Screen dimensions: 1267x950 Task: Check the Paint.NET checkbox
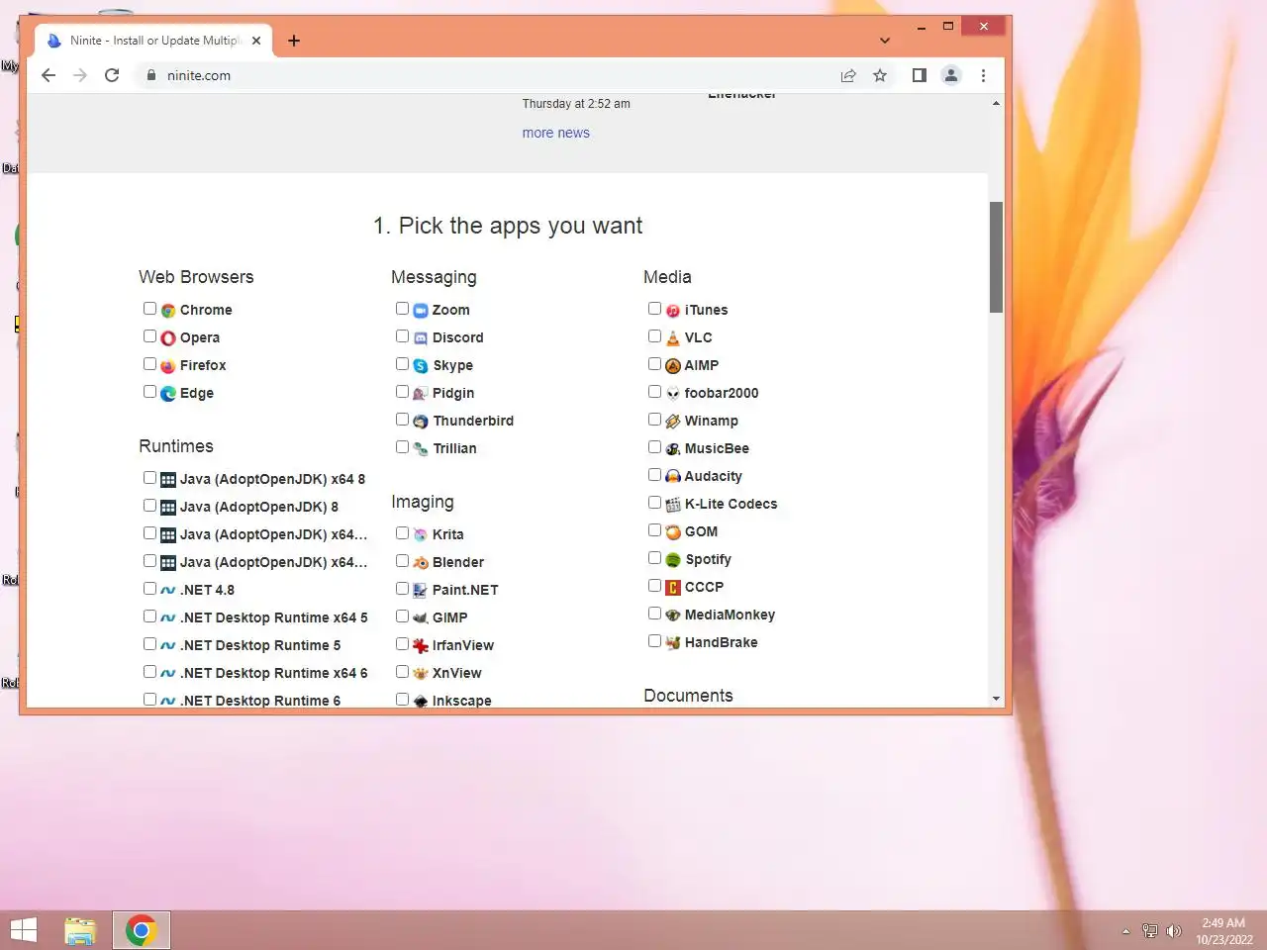402,589
